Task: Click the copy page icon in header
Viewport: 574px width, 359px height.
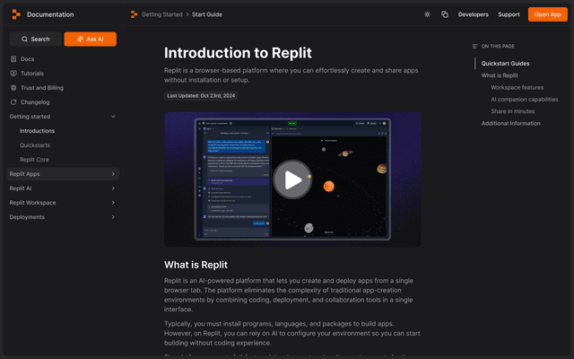Action: [445, 14]
